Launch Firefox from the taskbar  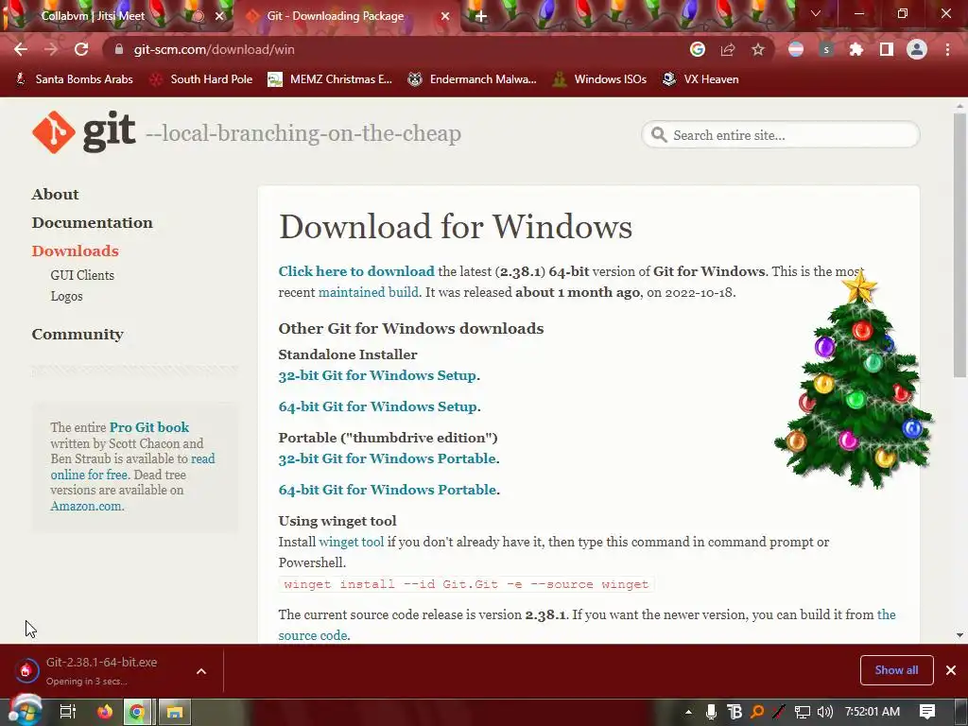click(105, 712)
